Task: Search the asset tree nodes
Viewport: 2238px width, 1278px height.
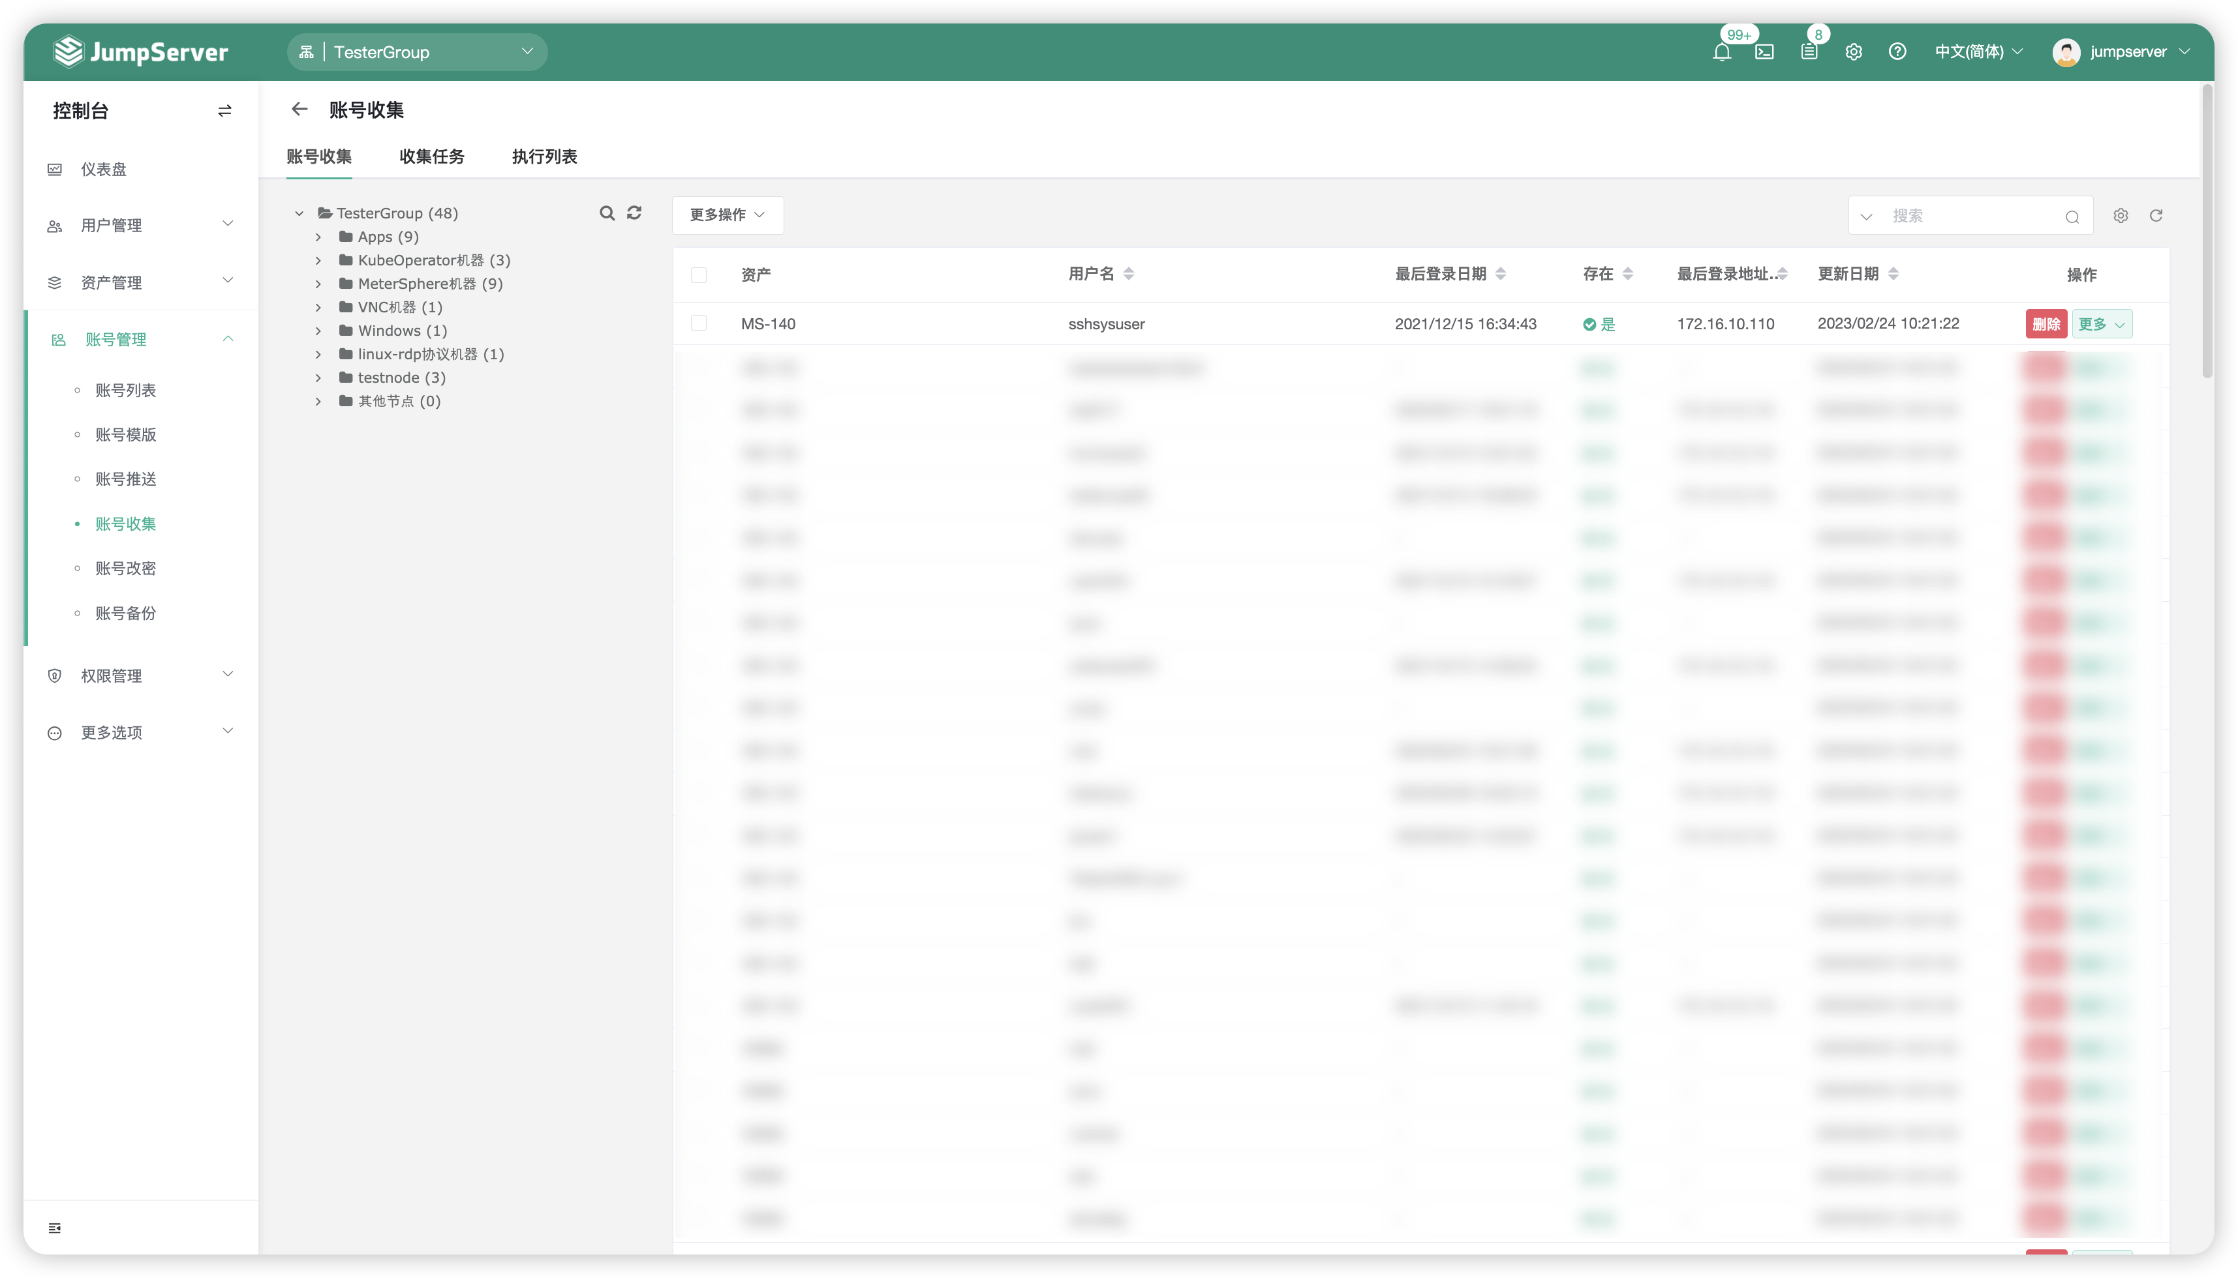Action: coord(607,213)
